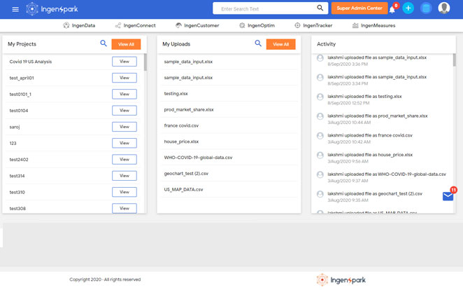View the test_april01 project
The width and height of the screenshot is (463, 290).
tap(124, 78)
